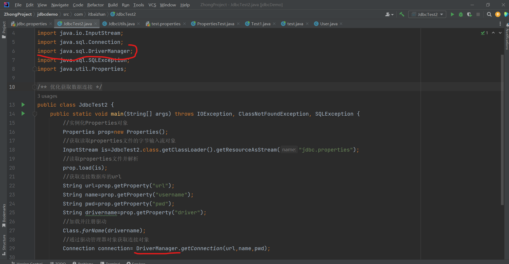This screenshot has width=509, height=264.
Task: Open the View menu
Action: pyautogui.click(x=42, y=5)
